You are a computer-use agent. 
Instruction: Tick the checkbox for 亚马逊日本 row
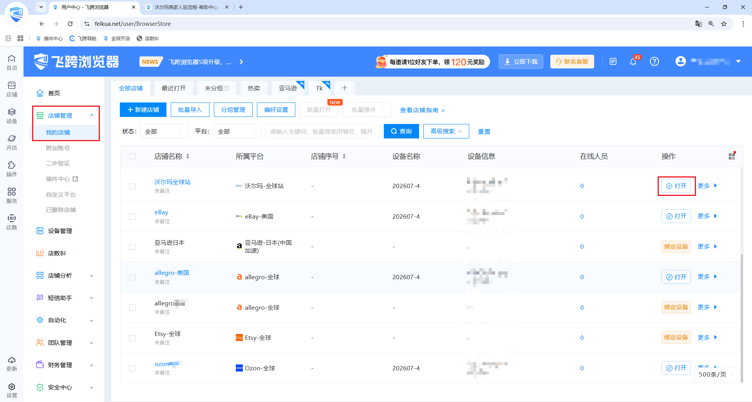pyautogui.click(x=132, y=247)
